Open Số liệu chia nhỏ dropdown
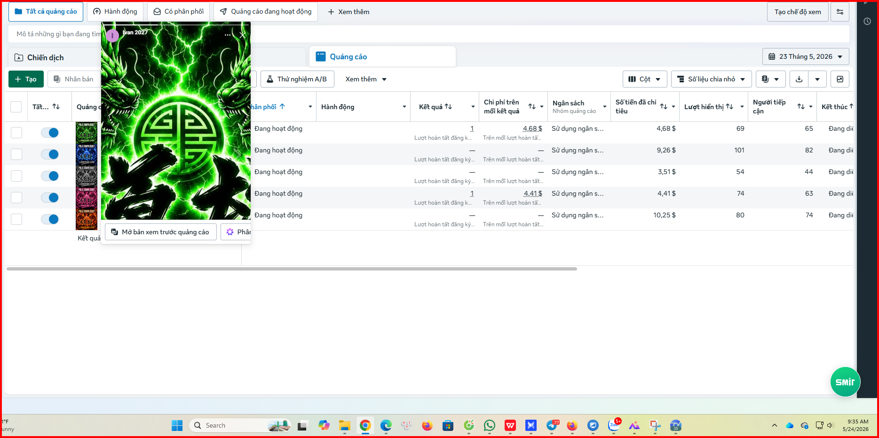The height and width of the screenshot is (438, 879). pos(712,79)
